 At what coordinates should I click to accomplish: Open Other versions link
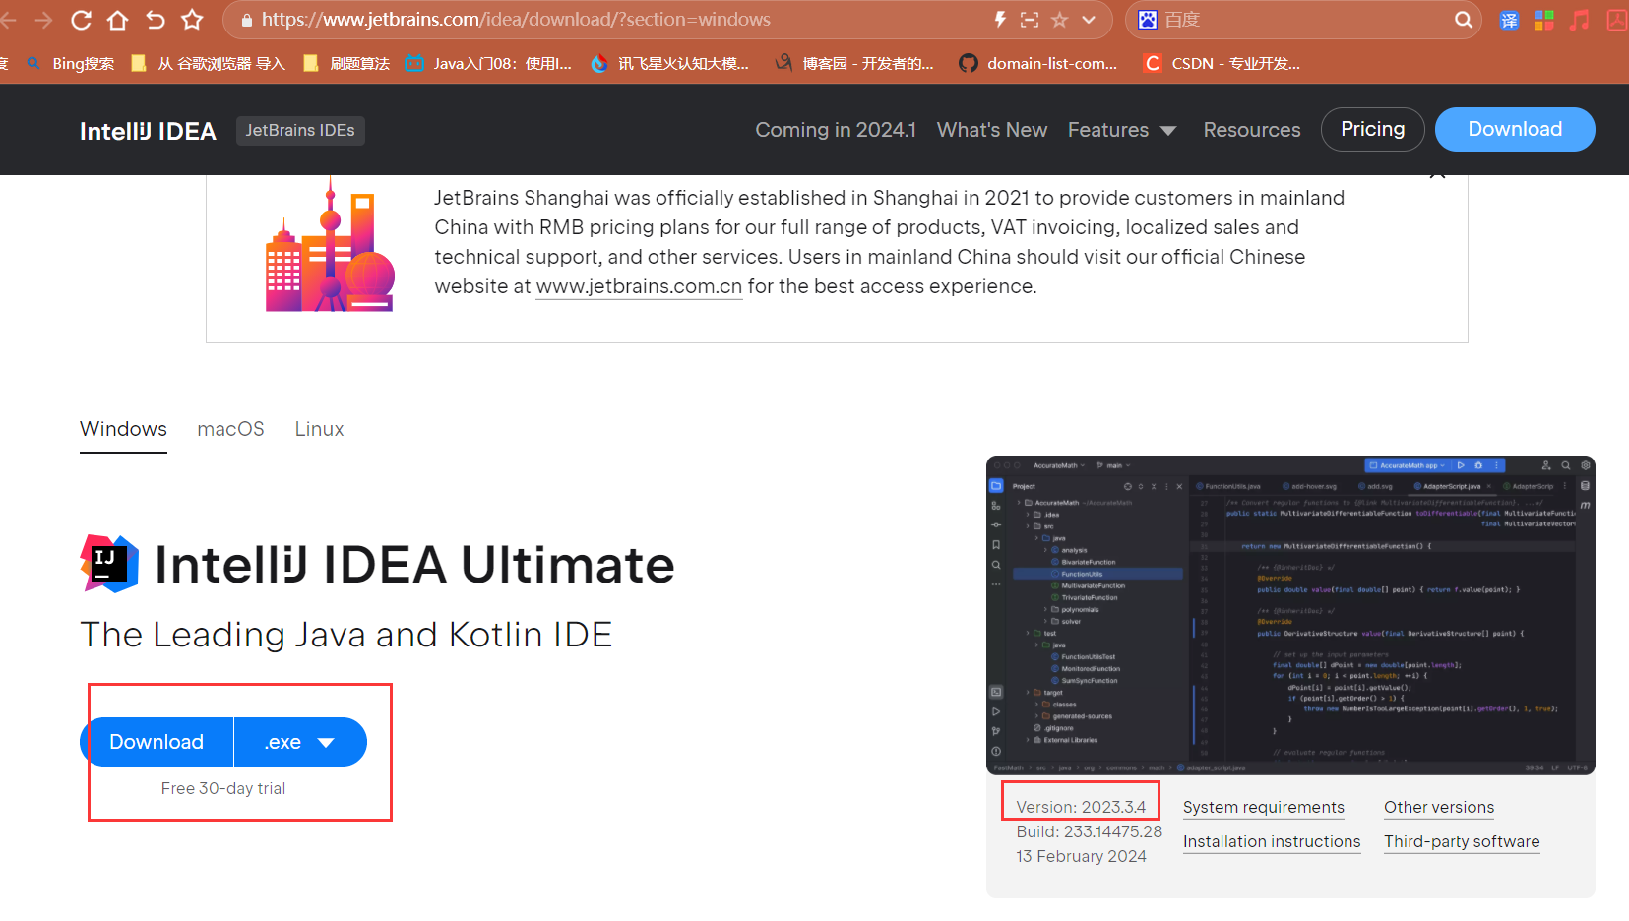[x=1439, y=807]
